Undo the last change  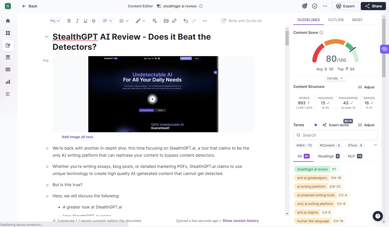[185, 21]
